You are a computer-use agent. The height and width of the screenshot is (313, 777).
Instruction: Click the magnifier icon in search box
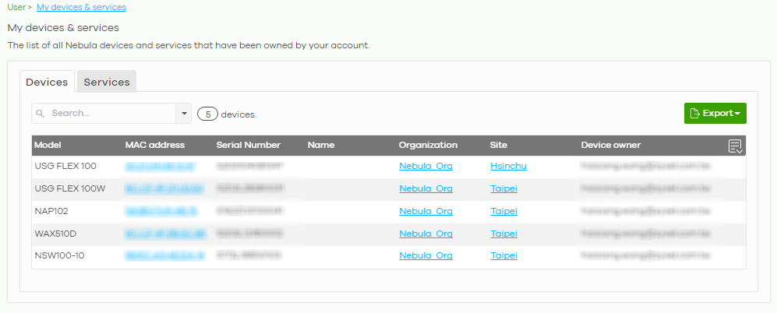pyautogui.click(x=41, y=114)
